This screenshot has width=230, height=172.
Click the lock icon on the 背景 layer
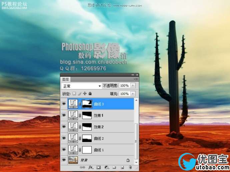(x=128, y=160)
